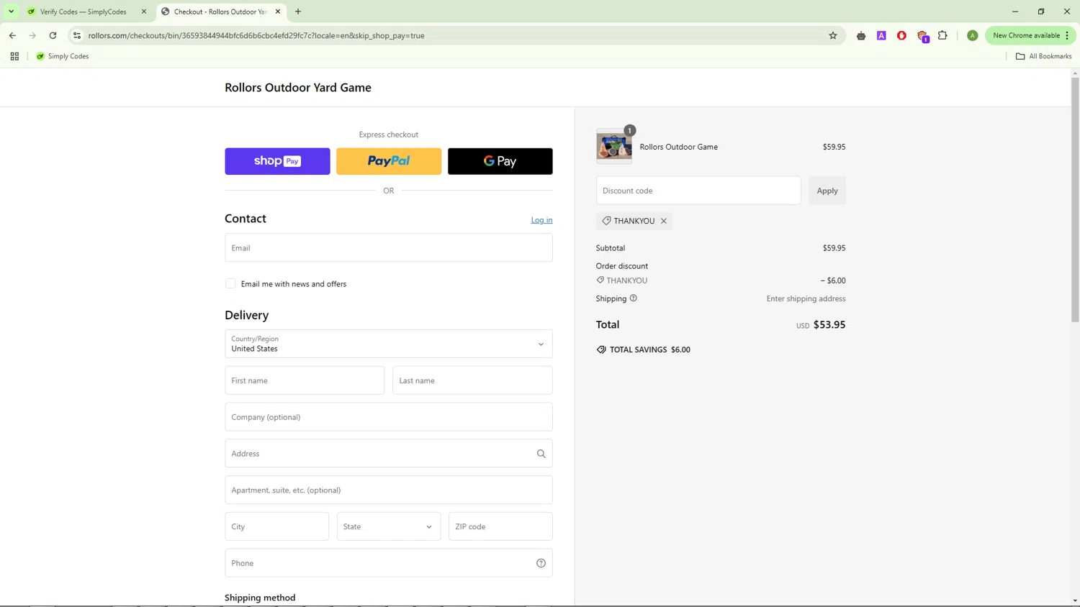Click the TOTAL SAVINGS $6.00 text
This screenshot has width=1080, height=607.
pyautogui.click(x=650, y=350)
